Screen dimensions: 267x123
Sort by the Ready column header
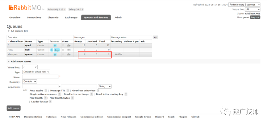click(78, 41)
